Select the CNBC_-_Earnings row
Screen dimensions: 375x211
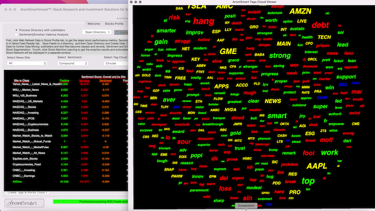pyautogui.click(x=23, y=176)
